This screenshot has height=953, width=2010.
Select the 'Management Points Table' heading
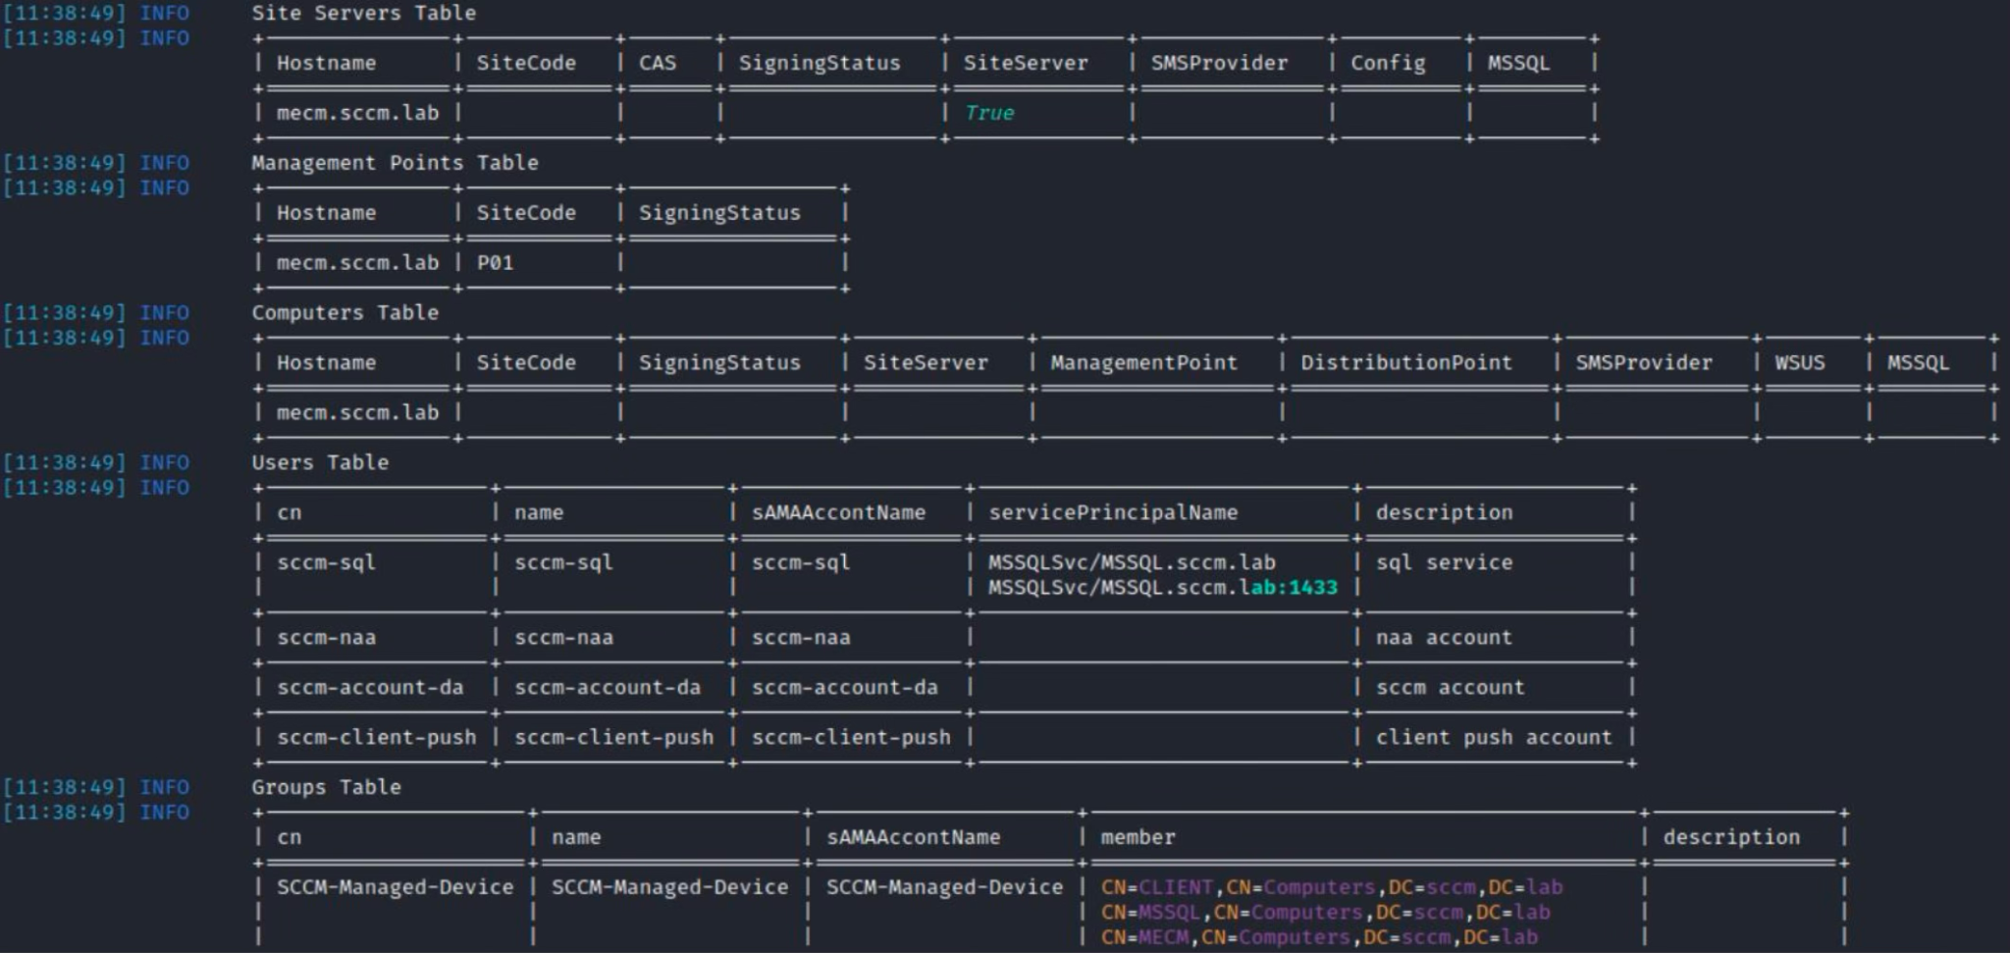point(395,163)
